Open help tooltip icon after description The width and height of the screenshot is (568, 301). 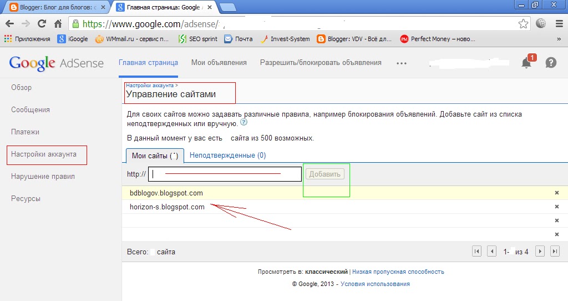tap(244, 122)
